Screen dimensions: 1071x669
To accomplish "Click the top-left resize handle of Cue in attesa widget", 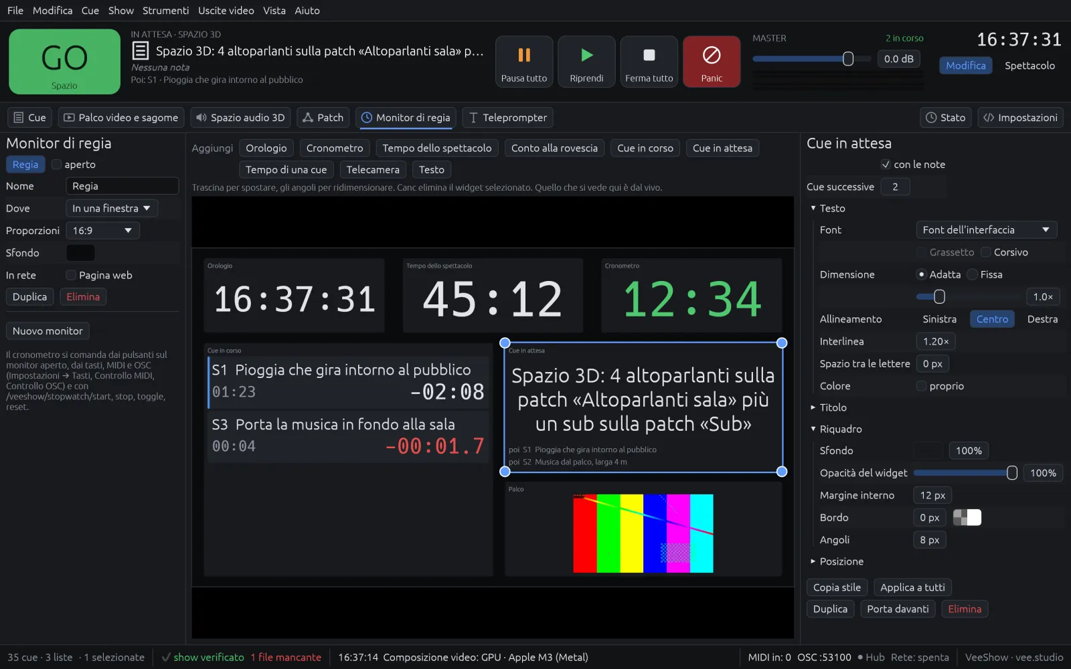I will (x=505, y=343).
